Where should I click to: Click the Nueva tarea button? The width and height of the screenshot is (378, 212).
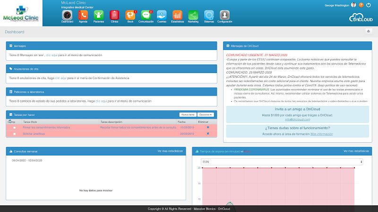tap(188, 114)
